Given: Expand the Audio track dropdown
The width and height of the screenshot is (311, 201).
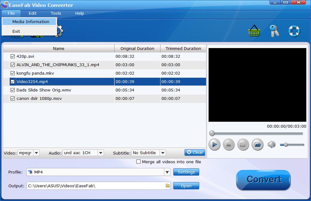Looking at the screenshot, I should [101, 153].
